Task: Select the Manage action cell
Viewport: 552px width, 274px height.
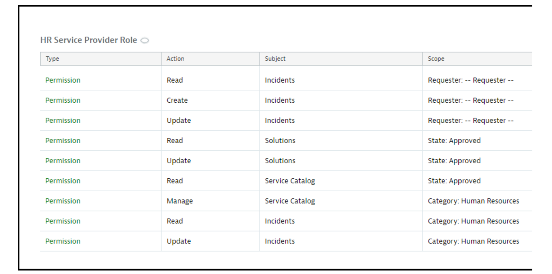Action: click(x=179, y=201)
